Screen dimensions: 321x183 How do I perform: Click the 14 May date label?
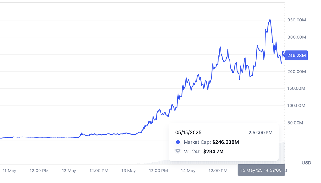point(188,171)
